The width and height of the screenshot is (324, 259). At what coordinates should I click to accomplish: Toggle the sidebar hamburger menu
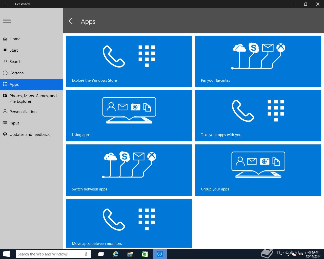coord(7,21)
